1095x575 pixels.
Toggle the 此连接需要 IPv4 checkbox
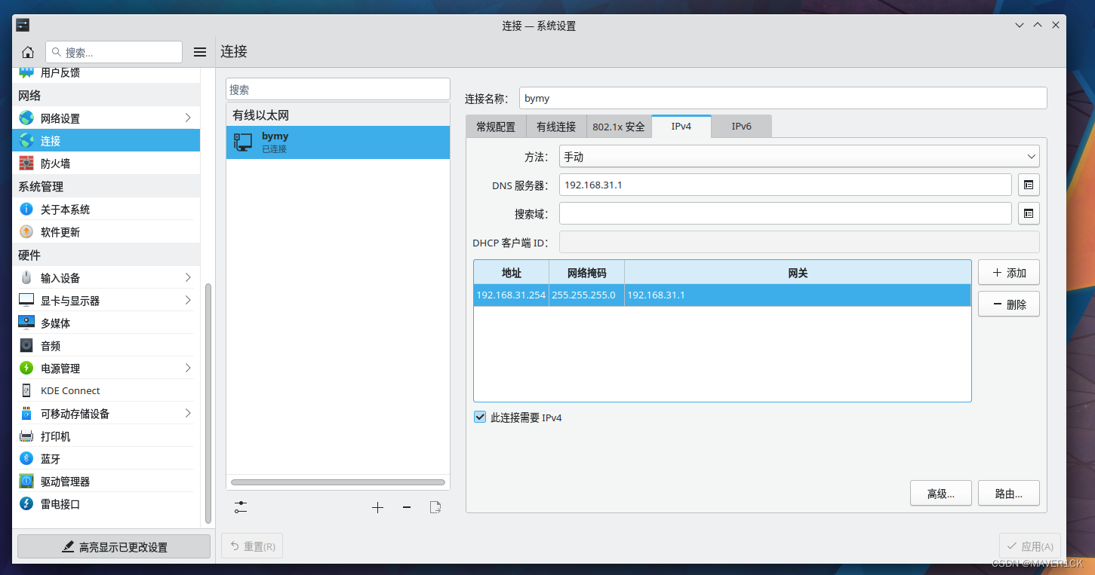pos(480,417)
